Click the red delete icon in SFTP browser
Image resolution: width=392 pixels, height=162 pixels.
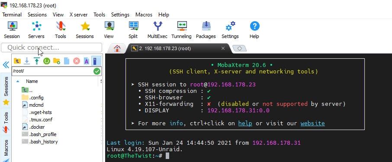[77, 60]
